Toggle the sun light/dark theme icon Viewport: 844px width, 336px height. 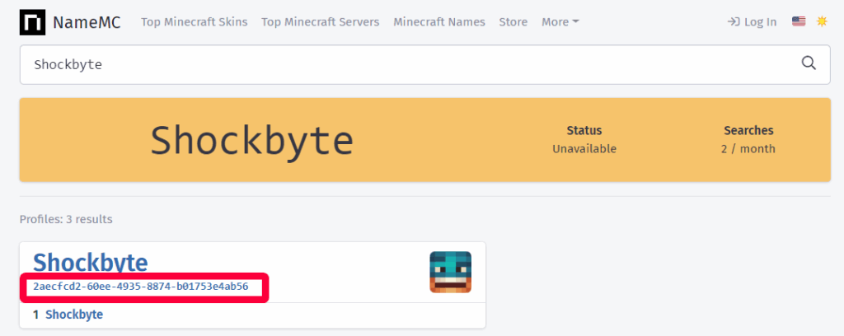coord(822,21)
